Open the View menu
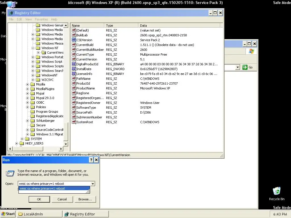The height and width of the screenshot is (218, 291). click(x=28, y=19)
